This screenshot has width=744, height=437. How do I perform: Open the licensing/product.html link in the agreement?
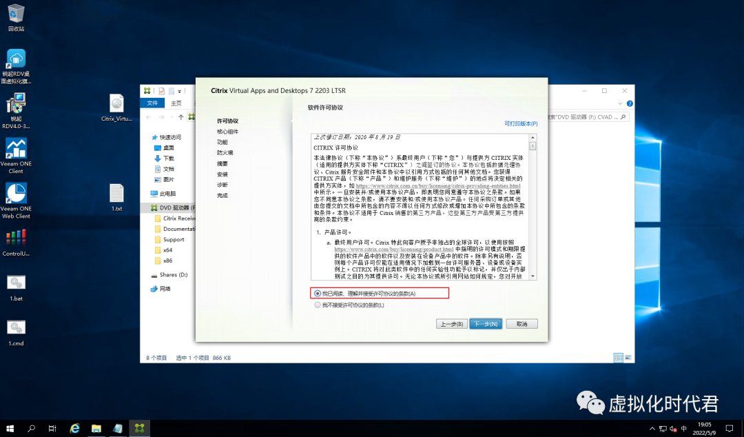coord(394,249)
